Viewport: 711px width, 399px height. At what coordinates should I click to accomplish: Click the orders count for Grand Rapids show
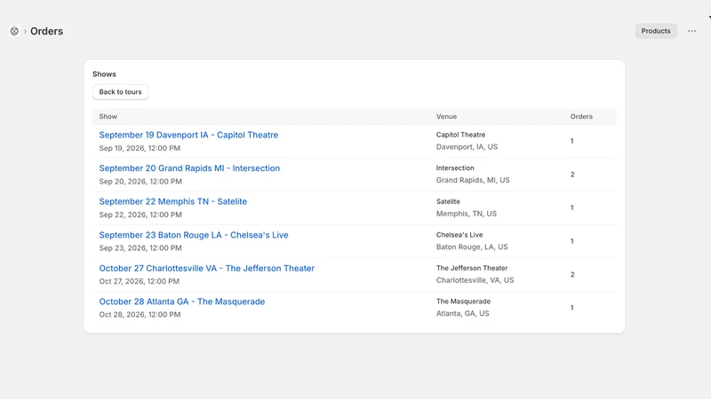(572, 175)
